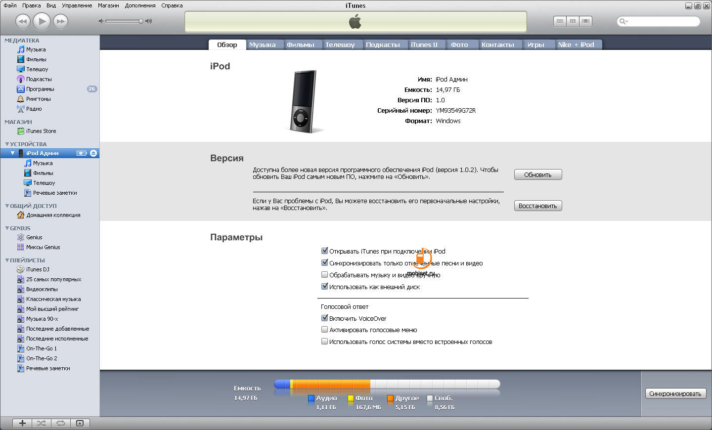Create a new playlist with plus button
Screen dimensions: 712x430
pyautogui.click(x=22, y=423)
